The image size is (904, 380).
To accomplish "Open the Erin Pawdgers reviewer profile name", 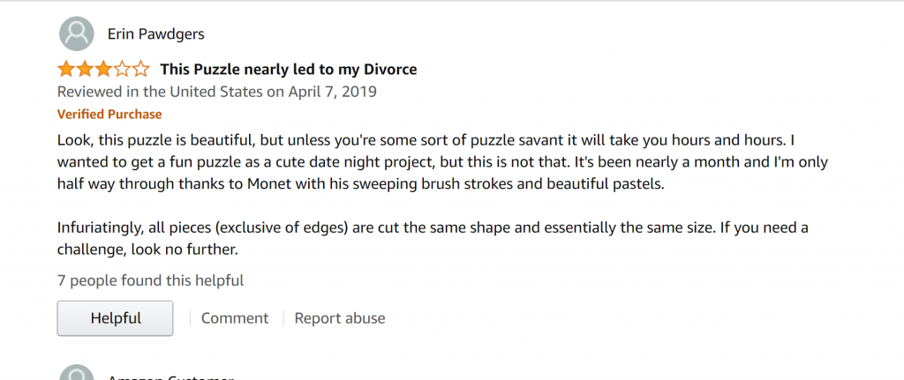I will click(156, 34).
